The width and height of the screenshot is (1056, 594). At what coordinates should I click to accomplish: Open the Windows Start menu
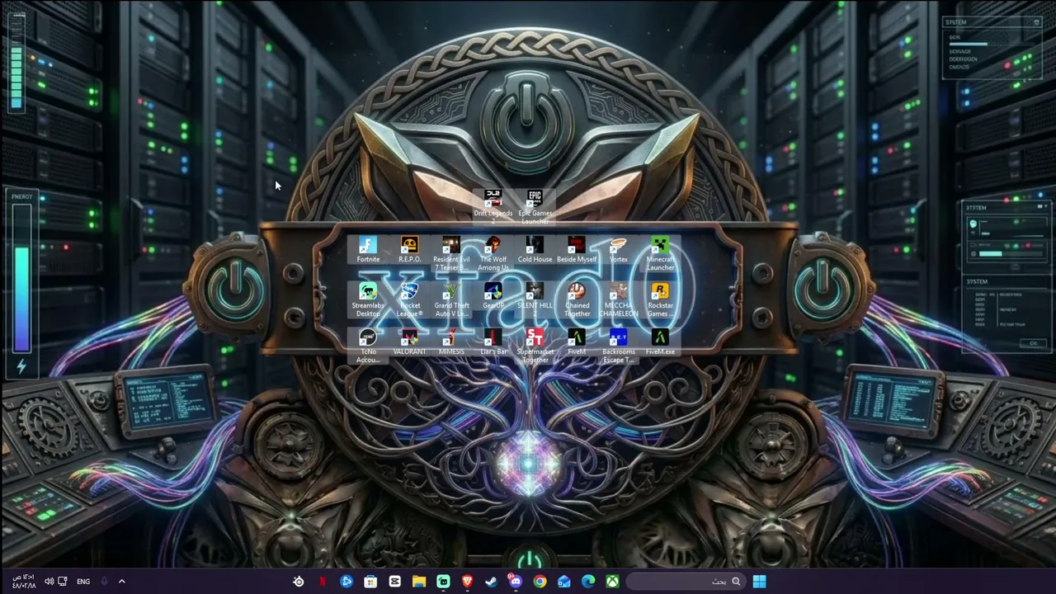point(759,582)
